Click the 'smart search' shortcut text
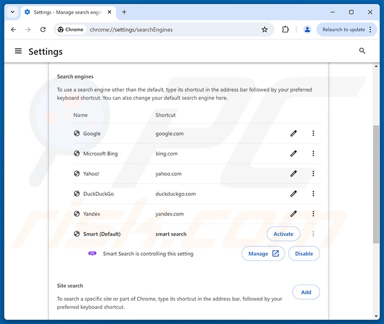Image resolution: width=384 pixels, height=324 pixels. click(x=171, y=234)
